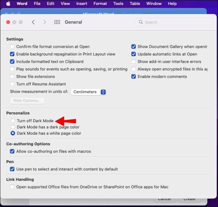Click the Web Options button
Image resolution: width=218 pixels, height=207 pixels.
click(27, 101)
